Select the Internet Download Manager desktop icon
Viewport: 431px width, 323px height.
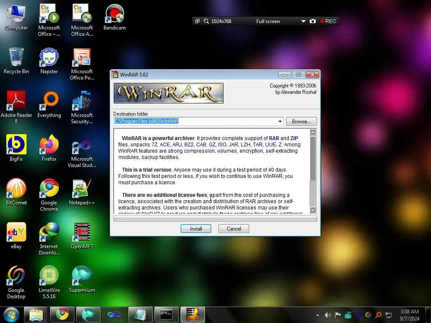click(49, 239)
